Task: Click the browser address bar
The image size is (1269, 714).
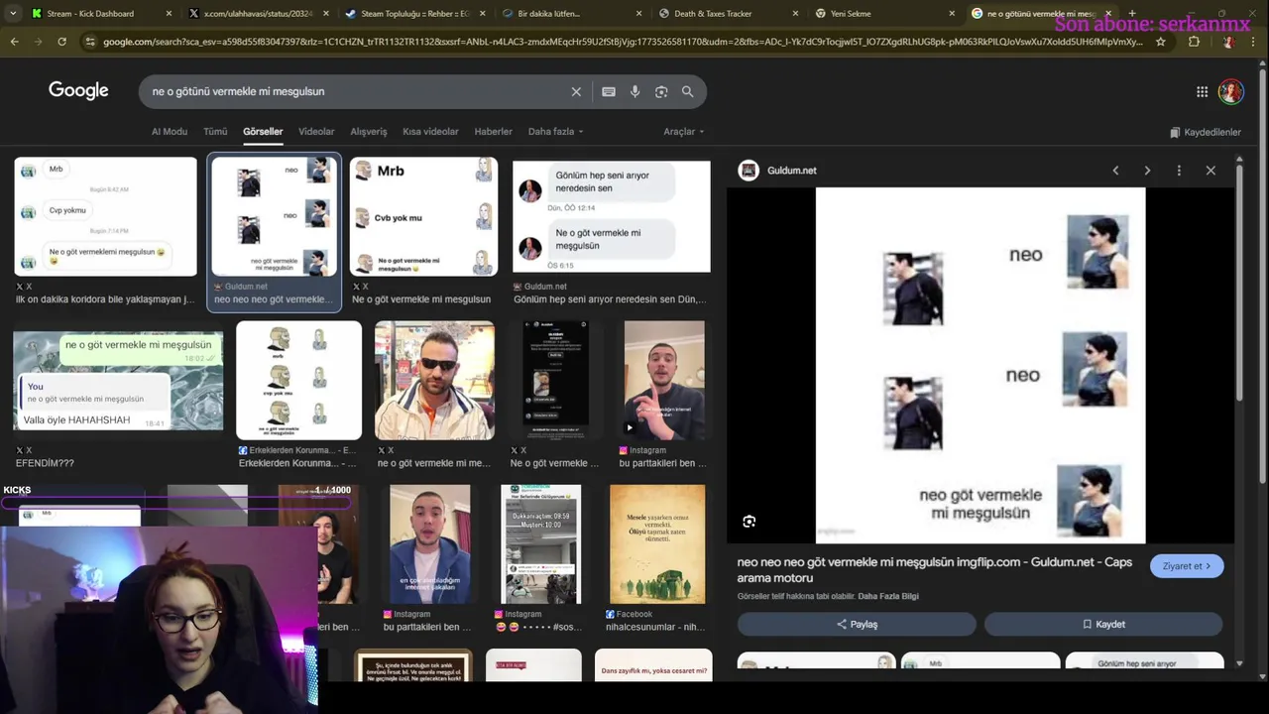Action: [x=623, y=42]
